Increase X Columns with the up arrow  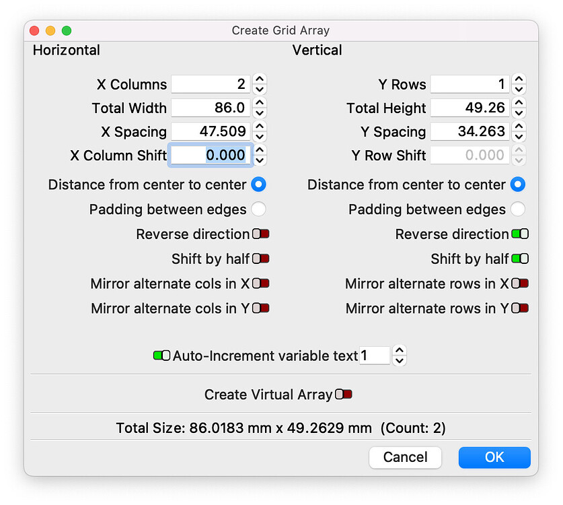pyautogui.click(x=260, y=79)
